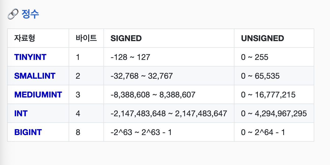Open the BIGINT link

(28, 132)
